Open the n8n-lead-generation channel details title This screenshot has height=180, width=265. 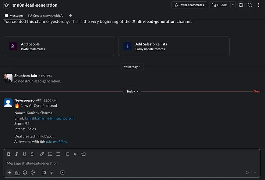[x=35, y=5]
